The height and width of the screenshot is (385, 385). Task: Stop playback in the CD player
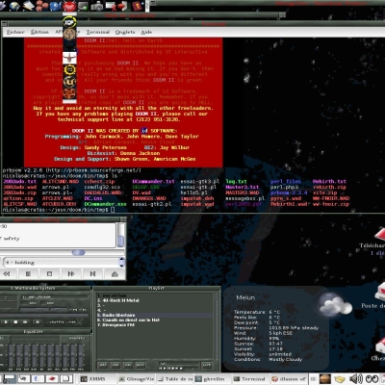click(x=49, y=273)
